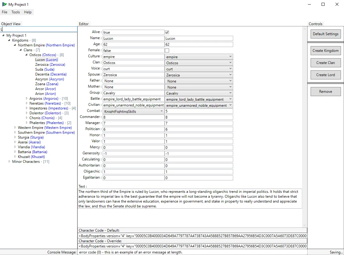Expand the Sturgia kingdom arrow

coord(15,137)
